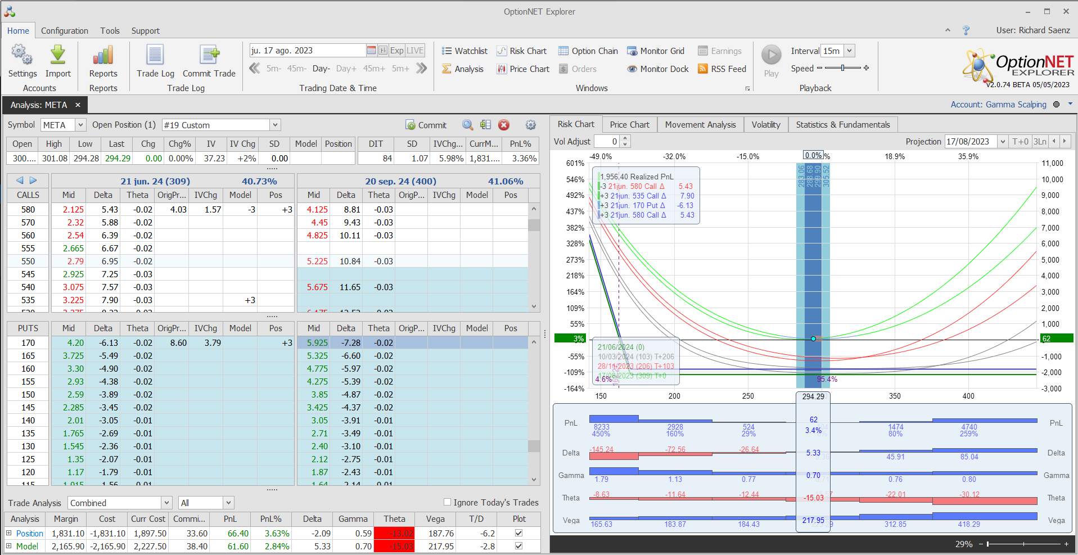Toggle 3Ln lines button
The width and height of the screenshot is (1078, 555).
tap(1040, 142)
